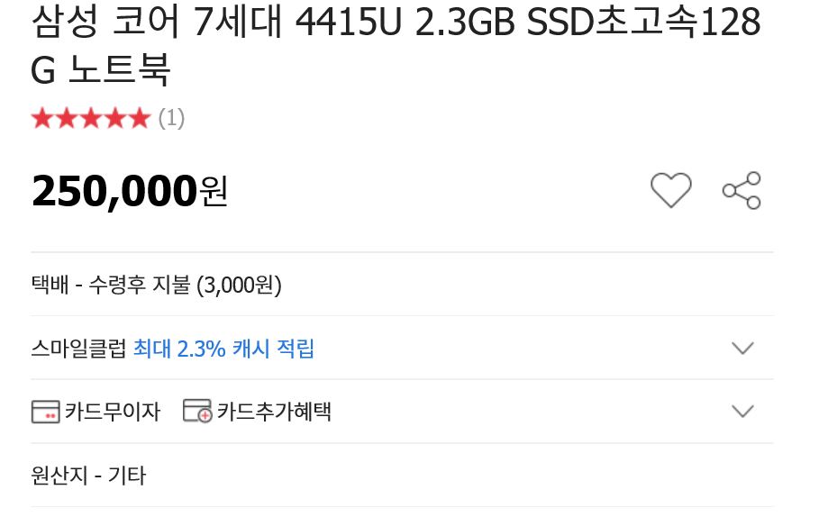Select the 카드추가혜택 text label

coord(274,412)
